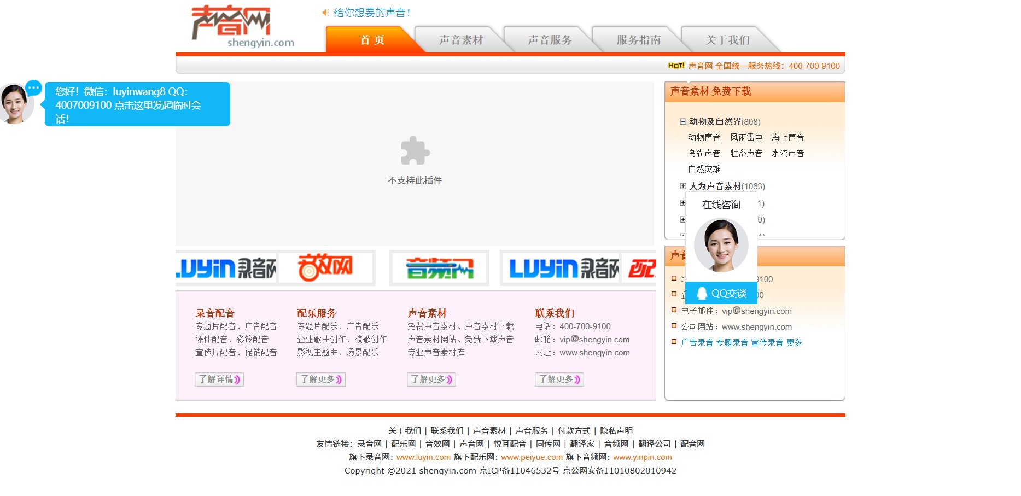Click 了解详情 under 录音配音

(x=219, y=379)
